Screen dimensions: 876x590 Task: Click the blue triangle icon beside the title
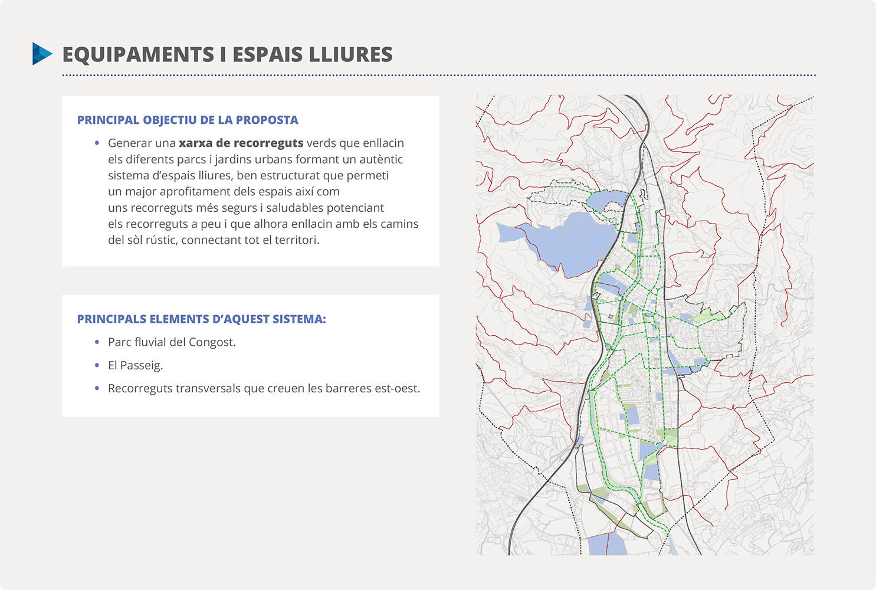pos(42,54)
